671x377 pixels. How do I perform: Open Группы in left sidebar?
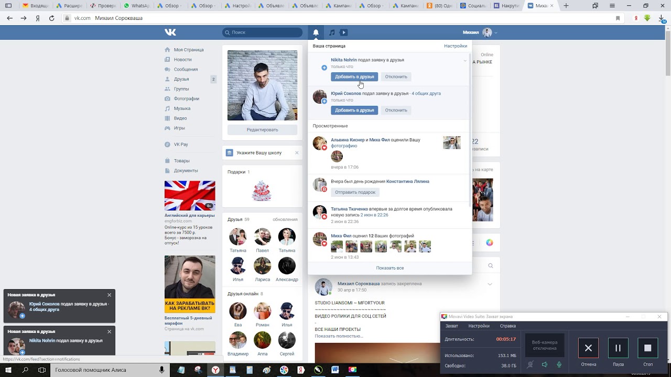point(181,89)
